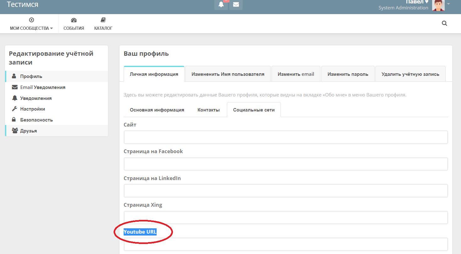This screenshot has height=254, width=461.
Task: Click the user avatar picture
Action: point(438,5)
